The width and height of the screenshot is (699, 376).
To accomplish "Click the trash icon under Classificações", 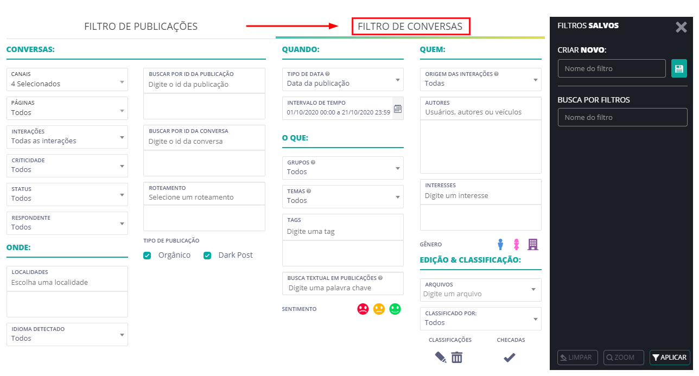I will pos(457,358).
